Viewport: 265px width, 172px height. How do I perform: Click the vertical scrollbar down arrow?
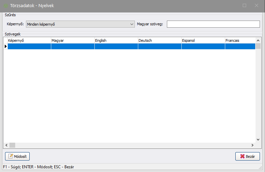[x=258, y=139]
